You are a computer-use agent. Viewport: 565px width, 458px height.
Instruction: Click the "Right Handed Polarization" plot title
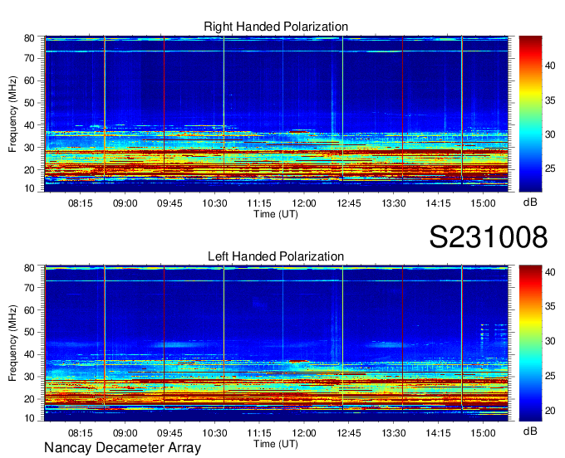[x=276, y=27]
